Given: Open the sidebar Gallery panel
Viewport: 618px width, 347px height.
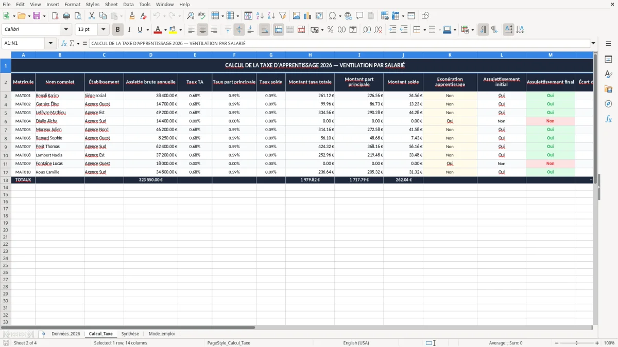Looking at the screenshot, I should point(608,89).
